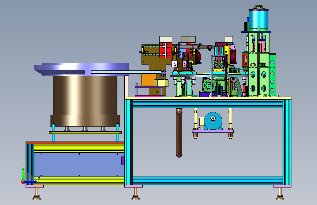Screen dimensions: 317x205
Task: Select the light blue linear feed track
Action: click(126, 72)
